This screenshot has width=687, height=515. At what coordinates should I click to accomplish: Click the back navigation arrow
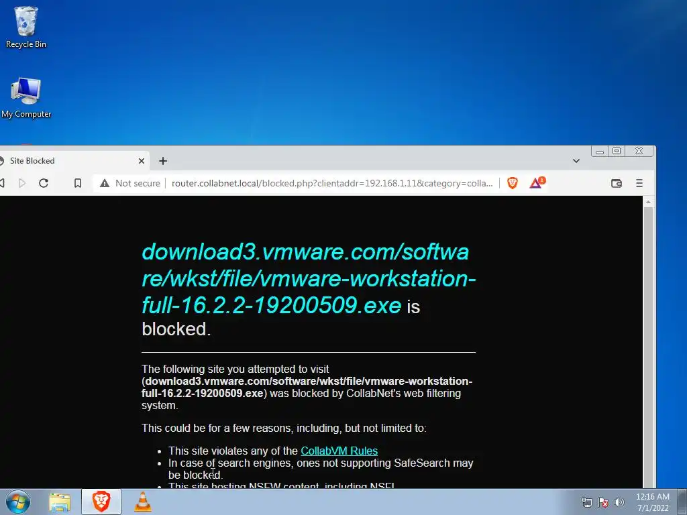tap(2, 183)
